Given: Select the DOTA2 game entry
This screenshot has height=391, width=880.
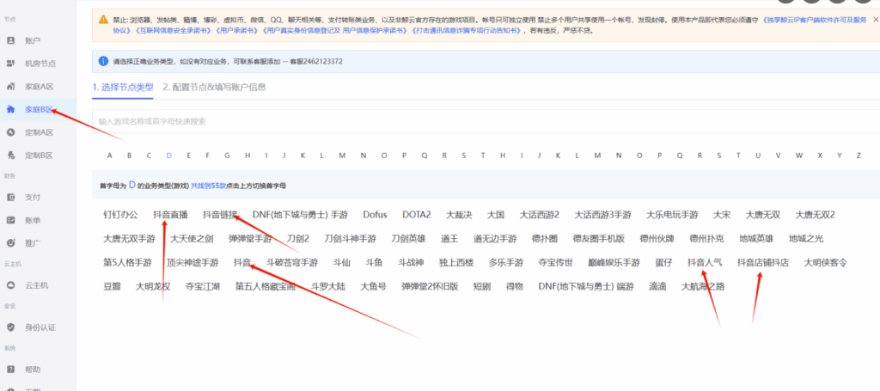Looking at the screenshot, I should pos(417,215).
